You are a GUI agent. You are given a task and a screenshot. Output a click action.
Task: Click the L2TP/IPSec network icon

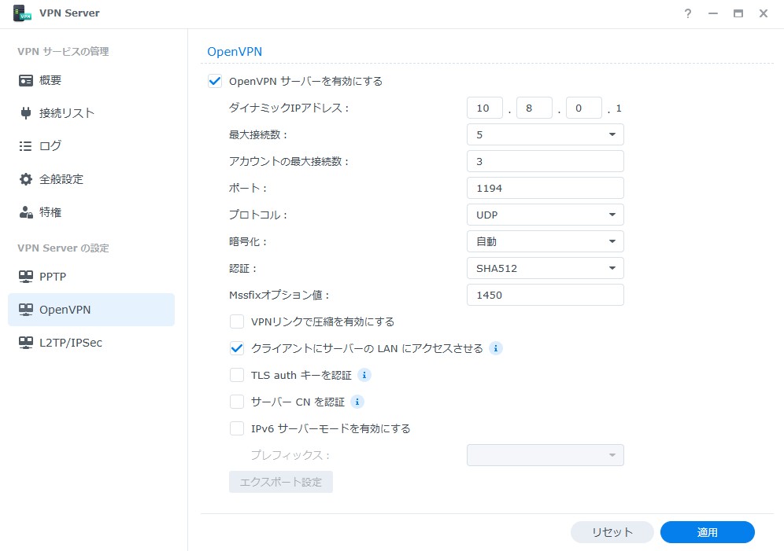(x=26, y=343)
